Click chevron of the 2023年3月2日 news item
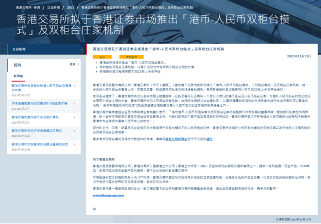 point(74,117)
